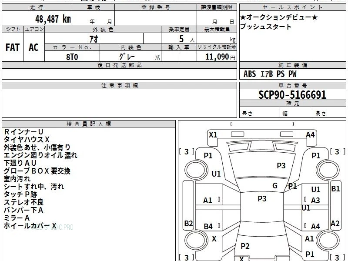The width and height of the screenshot is (348, 261).
Task: Click the kg unit in max load cell
Action: coord(233,40)
